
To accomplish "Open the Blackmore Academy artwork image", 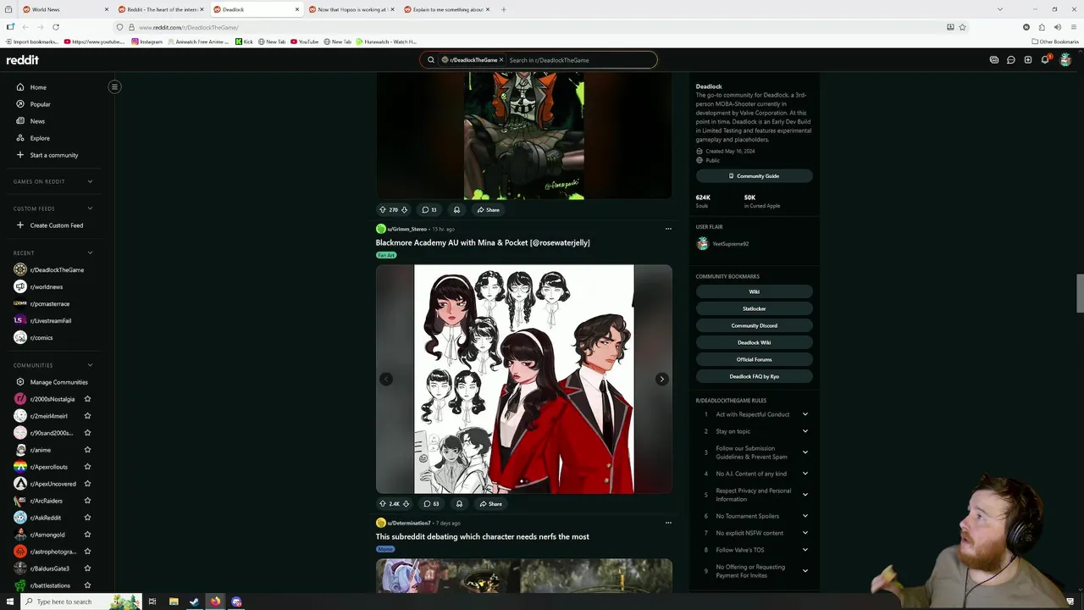I will (523, 379).
